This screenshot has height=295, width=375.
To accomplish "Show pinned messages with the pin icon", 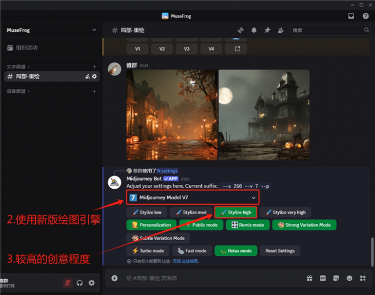I will pyautogui.click(x=267, y=30).
